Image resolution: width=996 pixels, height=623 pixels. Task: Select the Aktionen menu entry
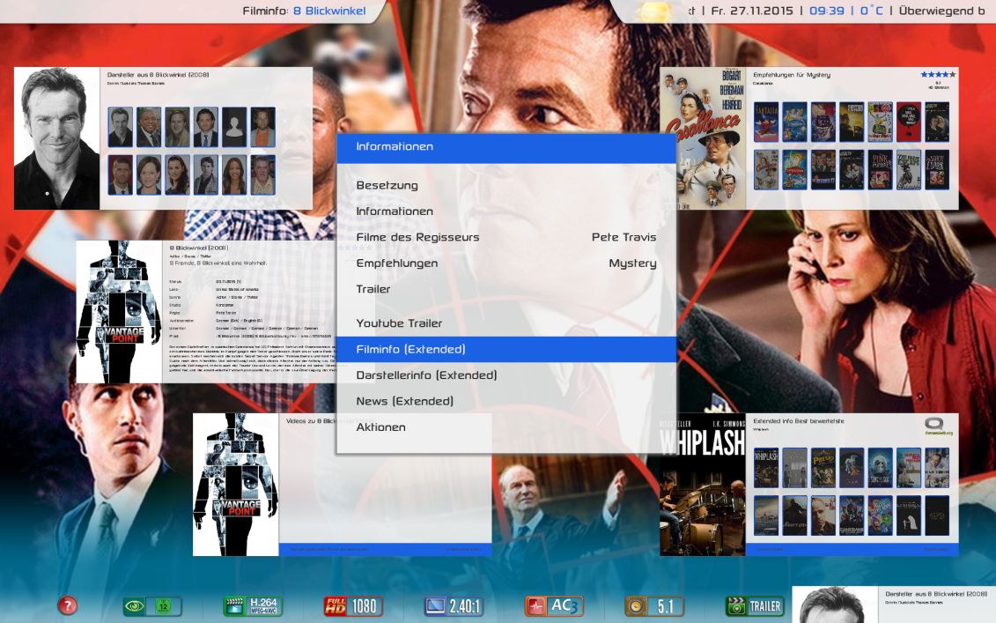(506, 427)
